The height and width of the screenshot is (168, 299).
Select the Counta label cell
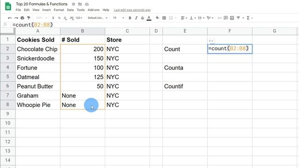(185, 68)
